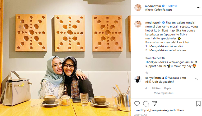202x116 pixels.
Task: Click the #mentalhealth hashtag
Action: click(155, 58)
